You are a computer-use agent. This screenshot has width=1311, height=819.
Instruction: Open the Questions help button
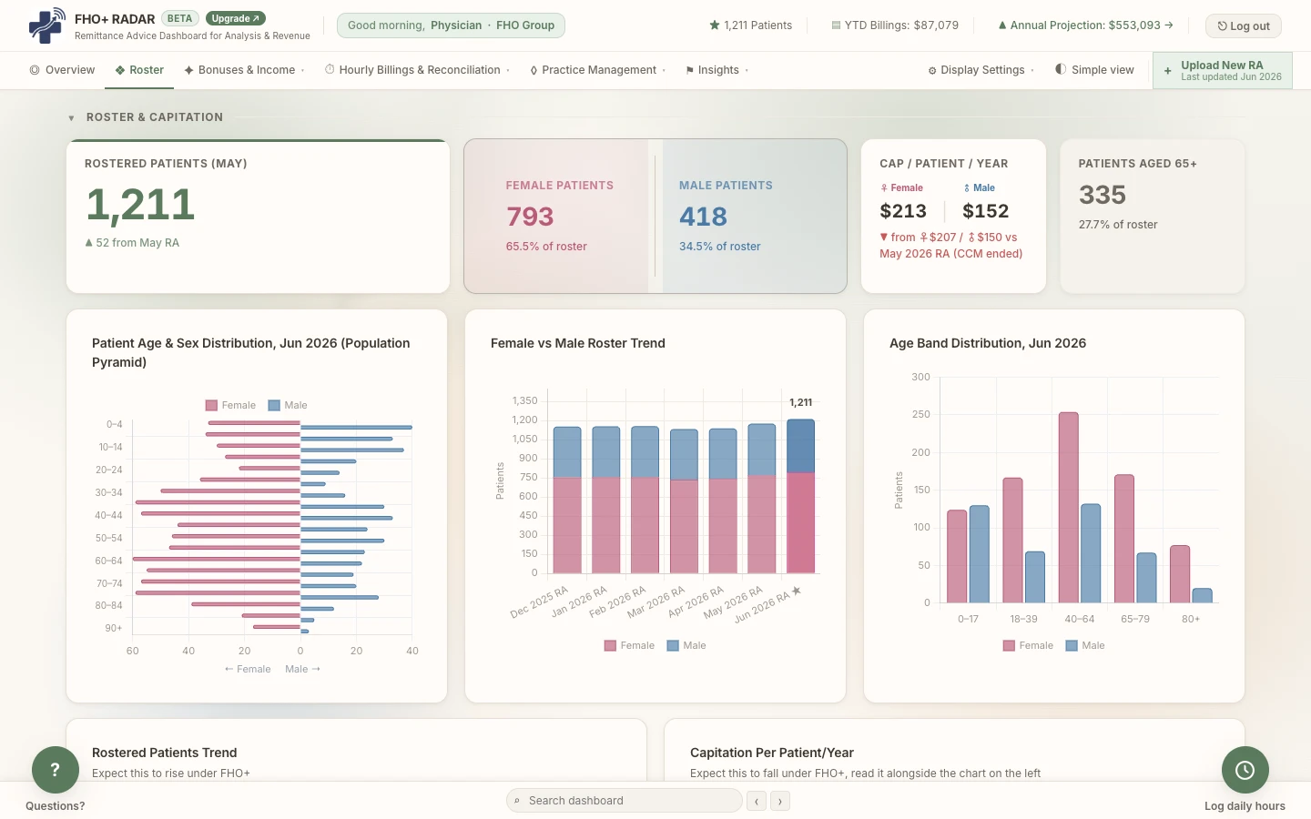pyautogui.click(x=56, y=770)
